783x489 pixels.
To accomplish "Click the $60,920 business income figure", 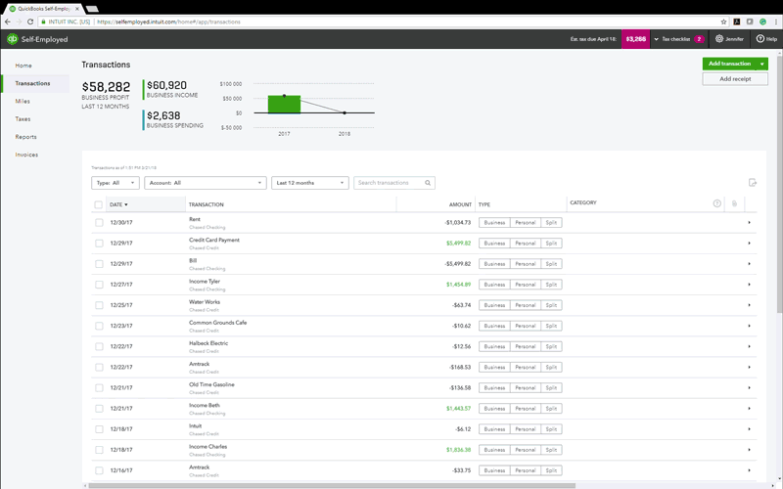I will pyautogui.click(x=166, y=85).
